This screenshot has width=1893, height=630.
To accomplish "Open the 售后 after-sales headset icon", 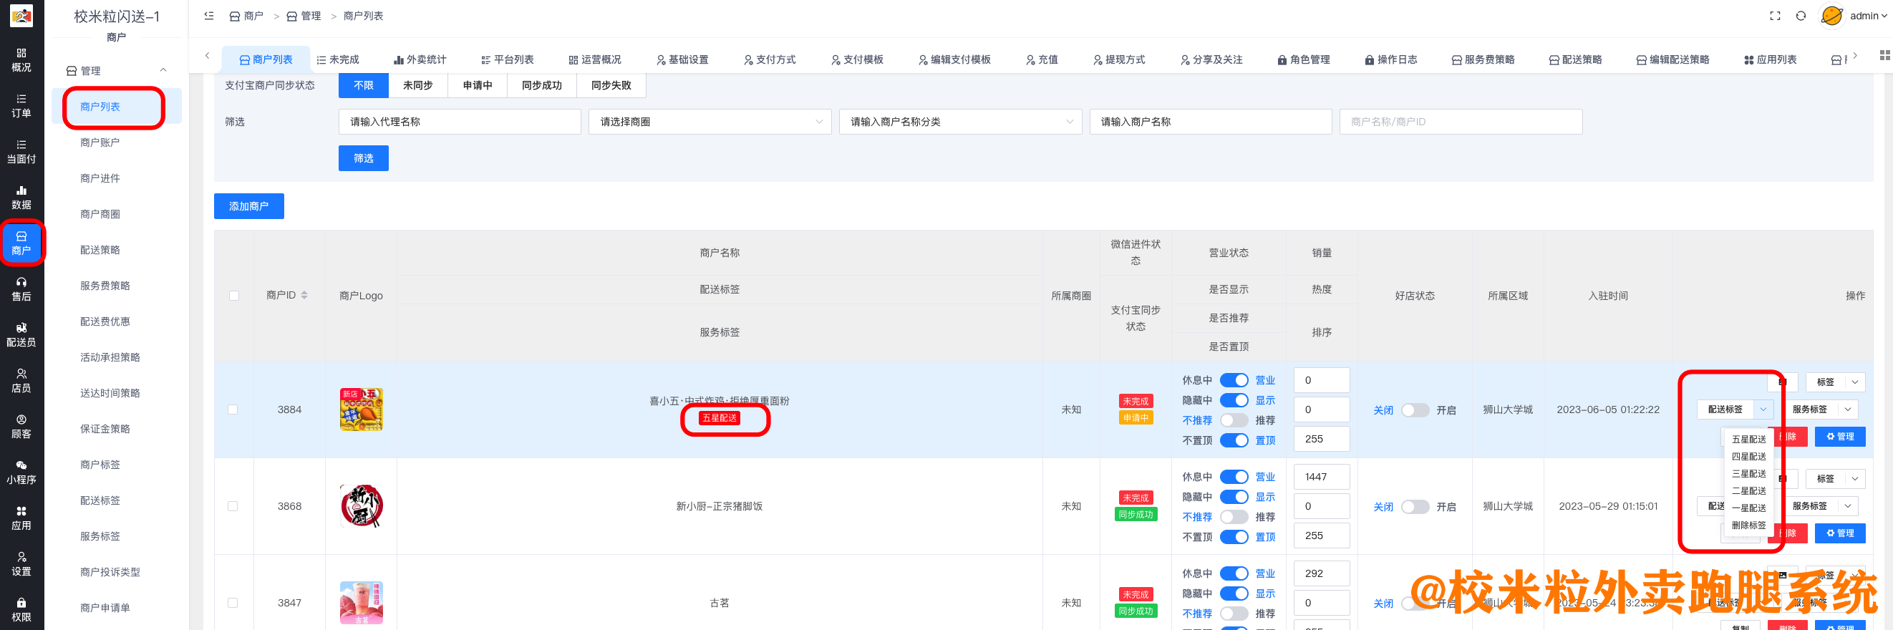I will click(x=21, y=289).
